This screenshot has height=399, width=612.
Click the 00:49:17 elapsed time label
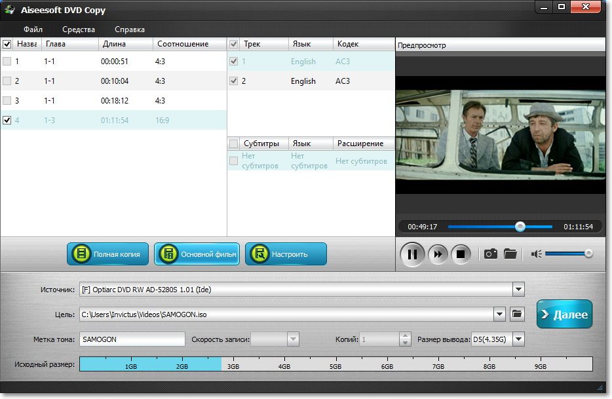tap(423, 227)
